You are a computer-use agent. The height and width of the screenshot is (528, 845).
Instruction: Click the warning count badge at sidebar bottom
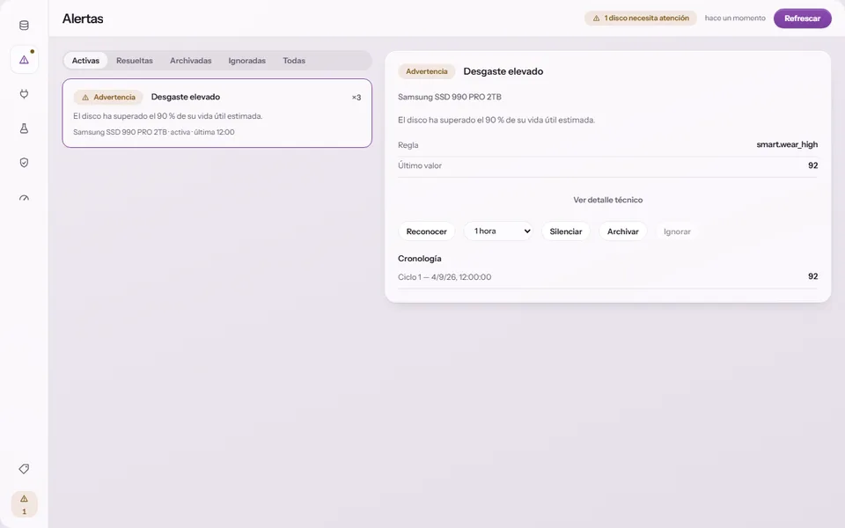coord(24,504)
